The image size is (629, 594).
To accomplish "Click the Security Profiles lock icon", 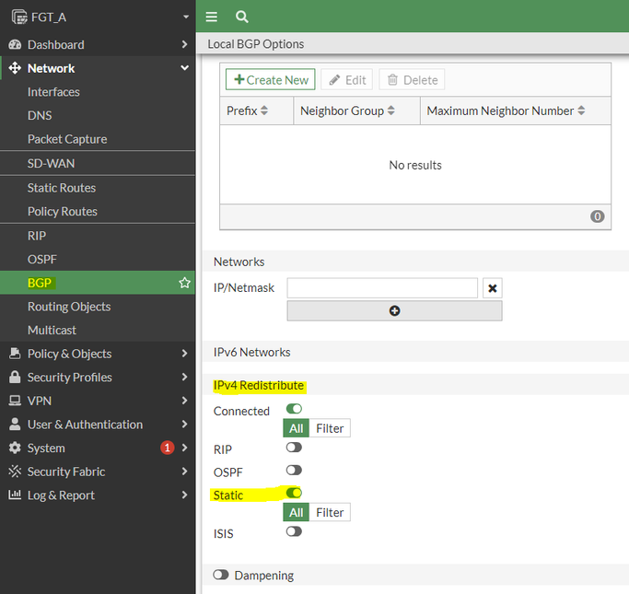I will click(15, 377).
